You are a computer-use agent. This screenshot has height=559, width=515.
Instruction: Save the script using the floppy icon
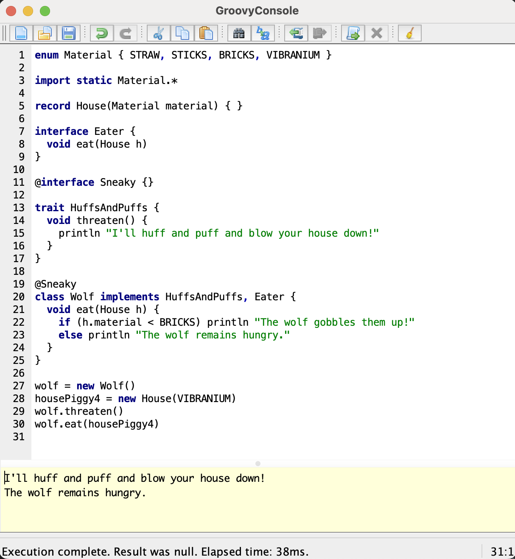pyautogui.click(x=69, y=33)
